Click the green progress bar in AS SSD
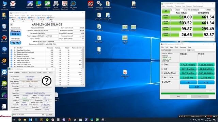The width and height of the screenshot is (218, 122). click(x=188, y=94)
